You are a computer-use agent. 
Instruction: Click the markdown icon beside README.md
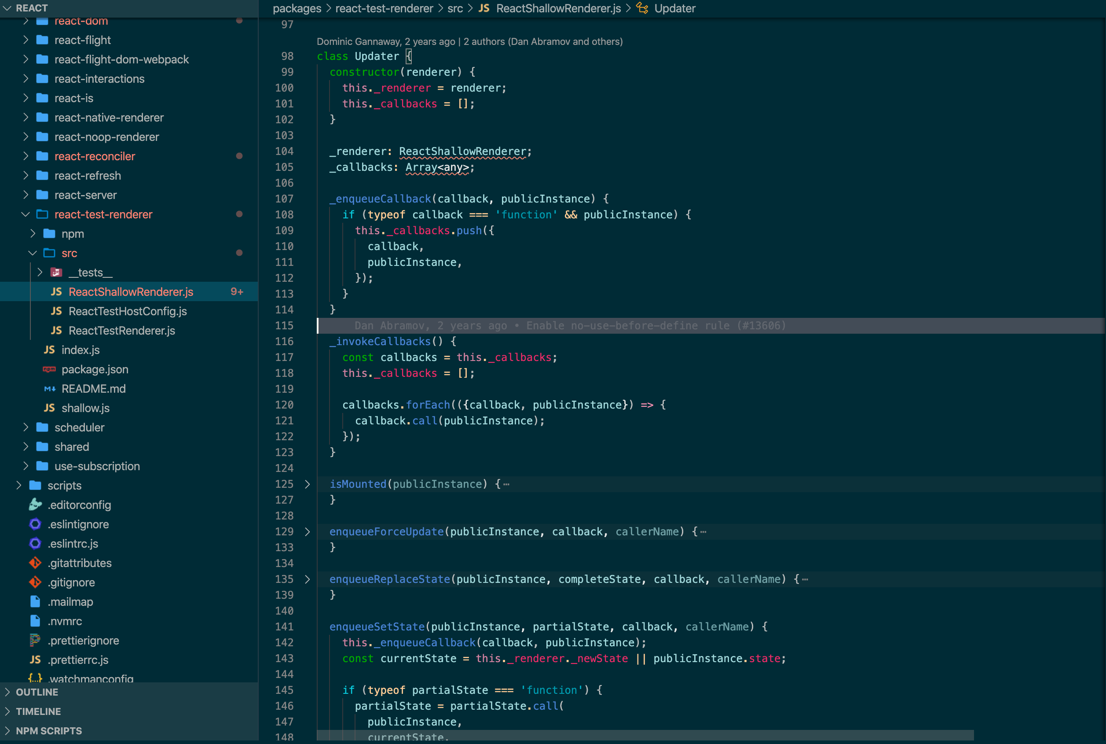(x=49, y=389)
